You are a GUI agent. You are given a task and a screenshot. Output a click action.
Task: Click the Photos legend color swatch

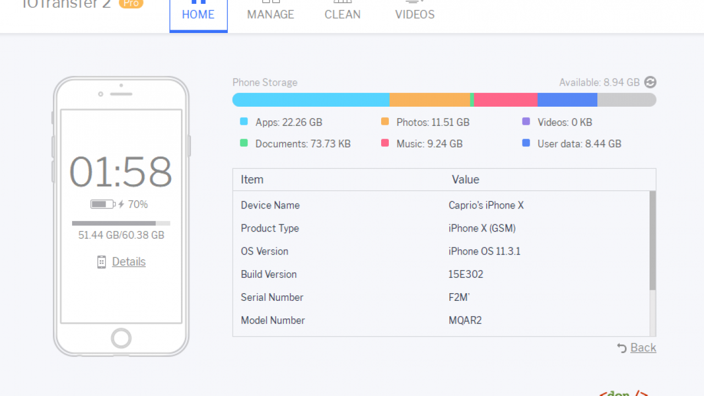click(385, 122)
